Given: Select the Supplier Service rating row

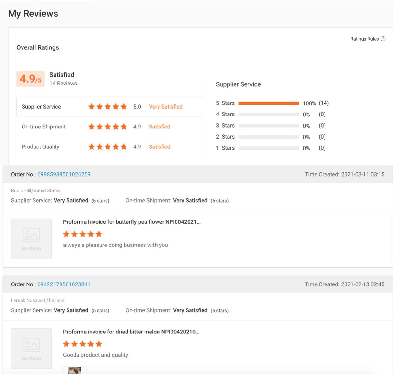Looking at the screenshot, I should point(110,107).
